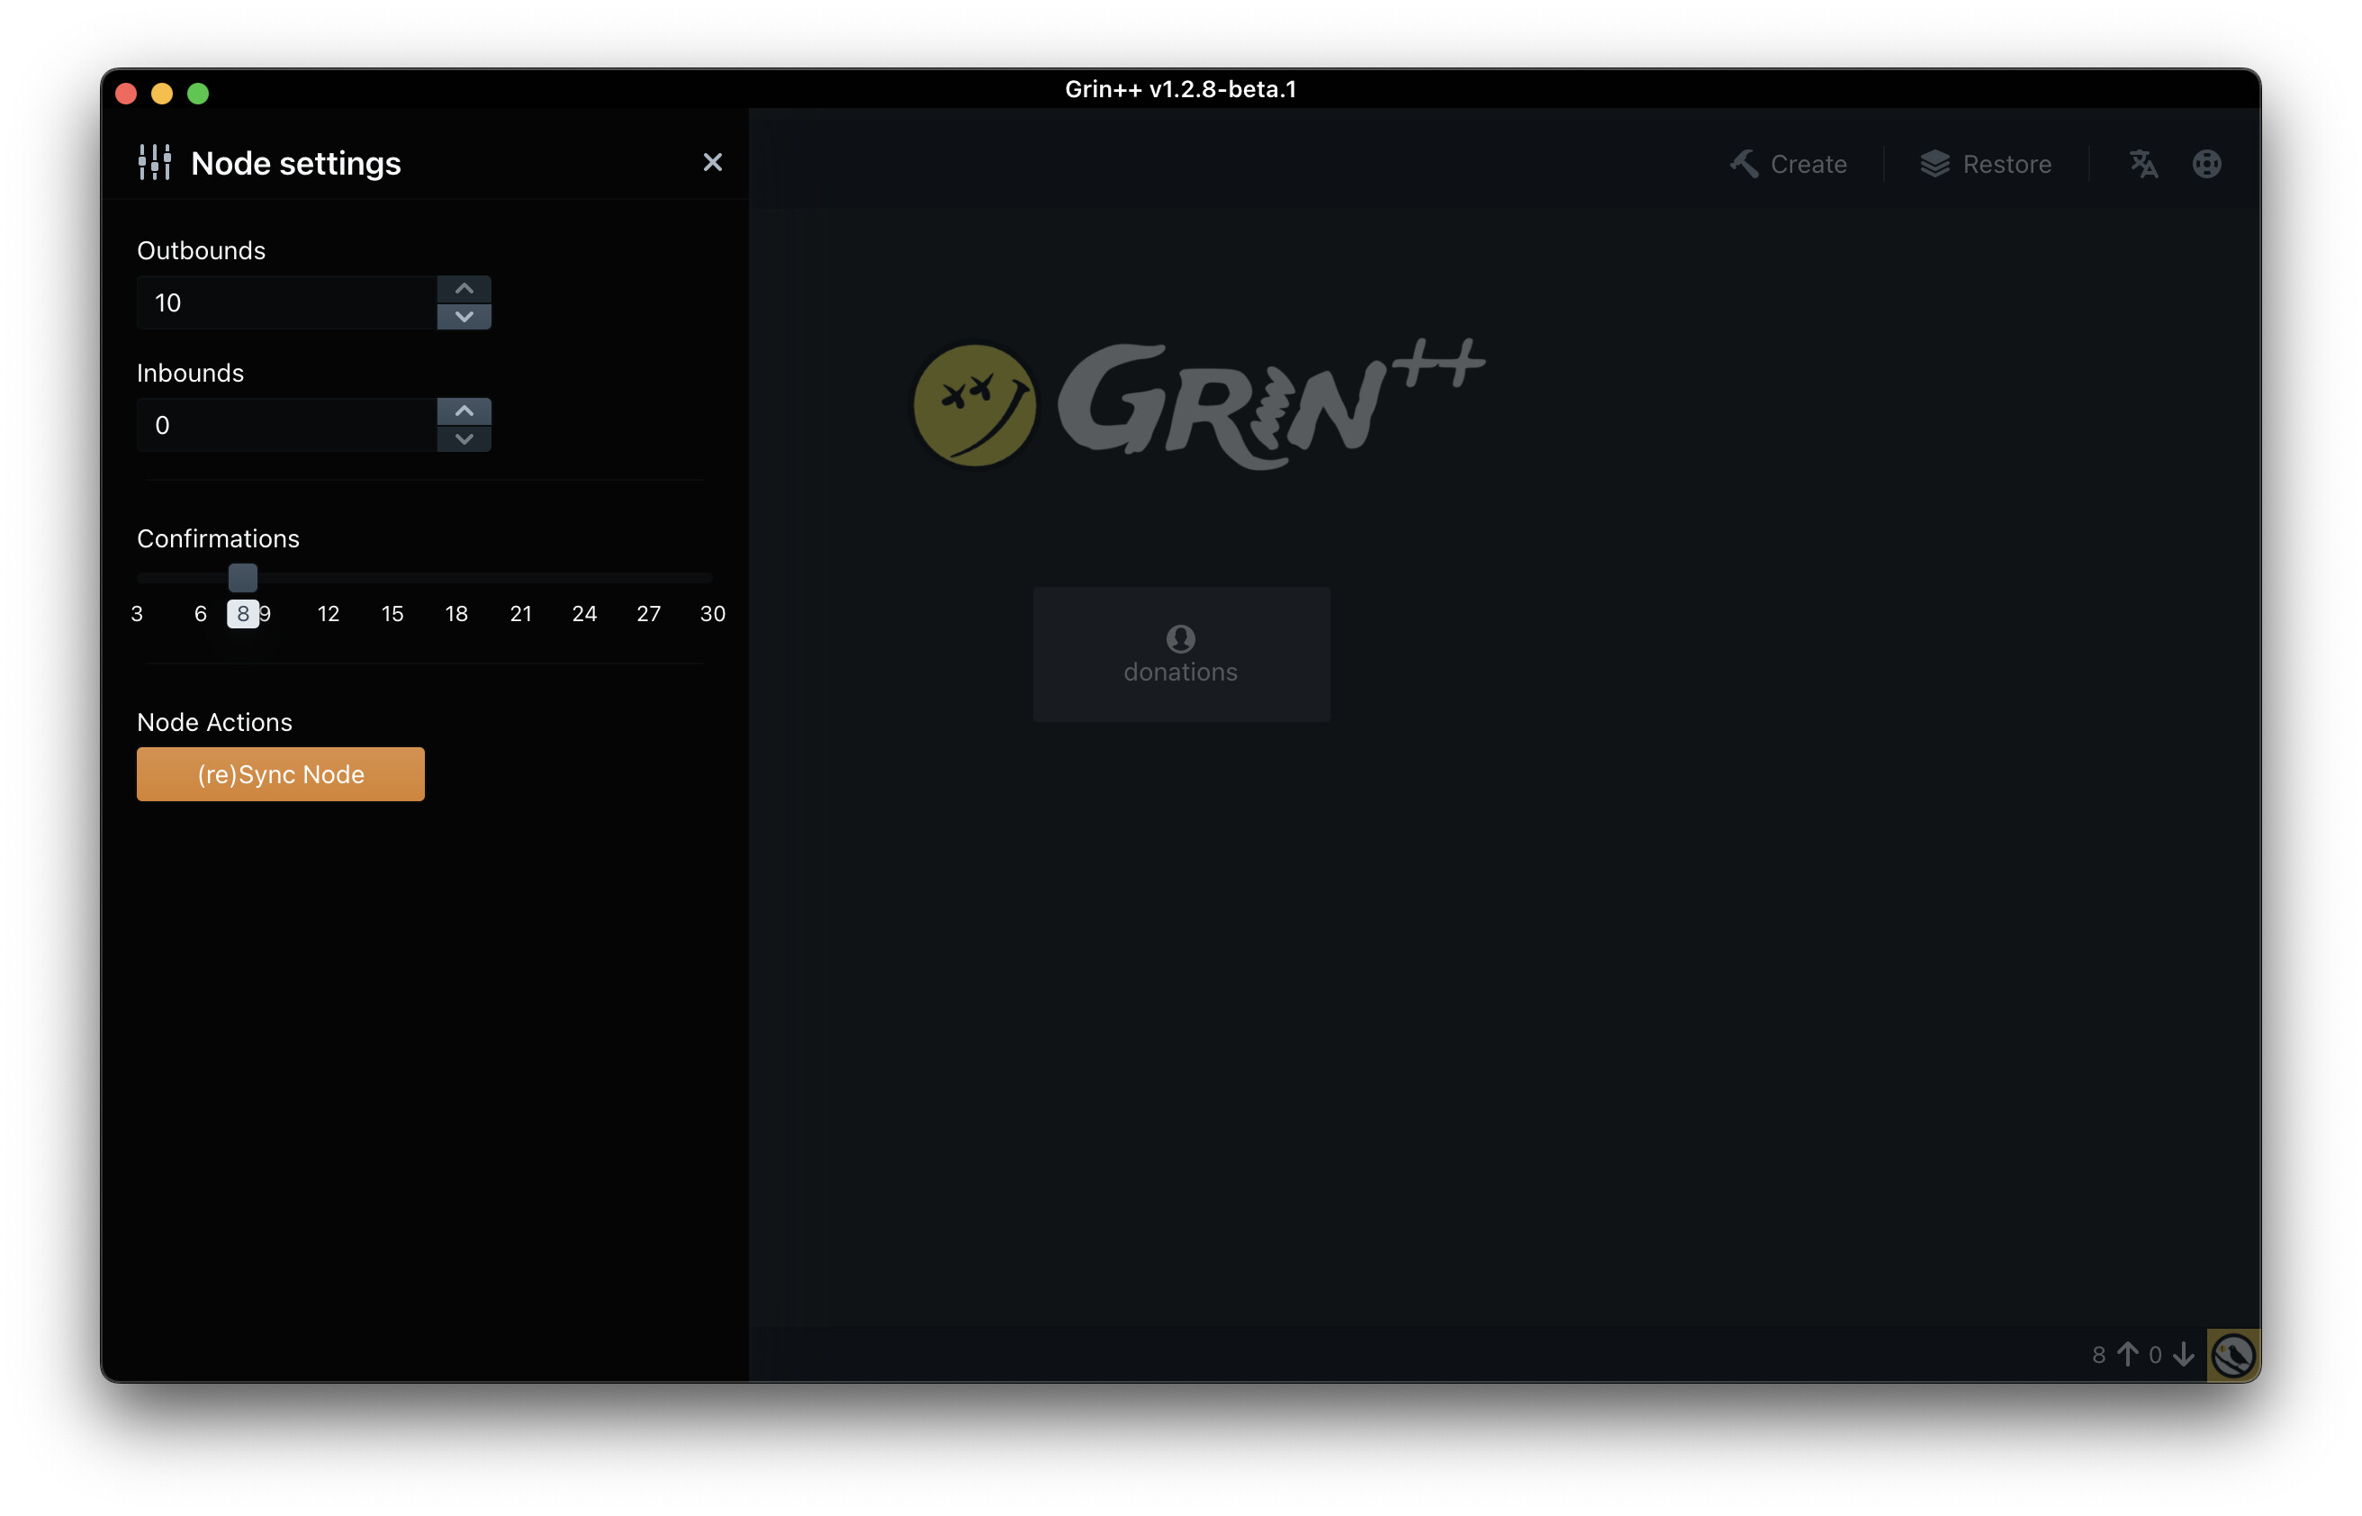Set Confirmations slider to 30
Viewport: 2362px width, 1516px height.
click(711, 577)
